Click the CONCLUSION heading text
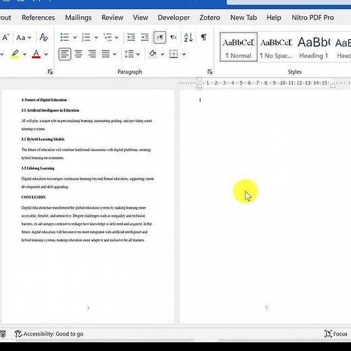351x351 pixels. [x=33, y=197]
